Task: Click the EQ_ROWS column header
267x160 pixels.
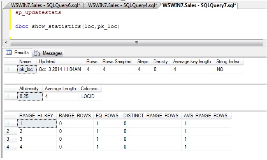Action: click(107, 116)
